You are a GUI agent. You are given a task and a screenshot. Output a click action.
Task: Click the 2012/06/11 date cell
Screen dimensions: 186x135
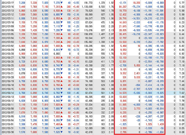[x=8, y=104]
